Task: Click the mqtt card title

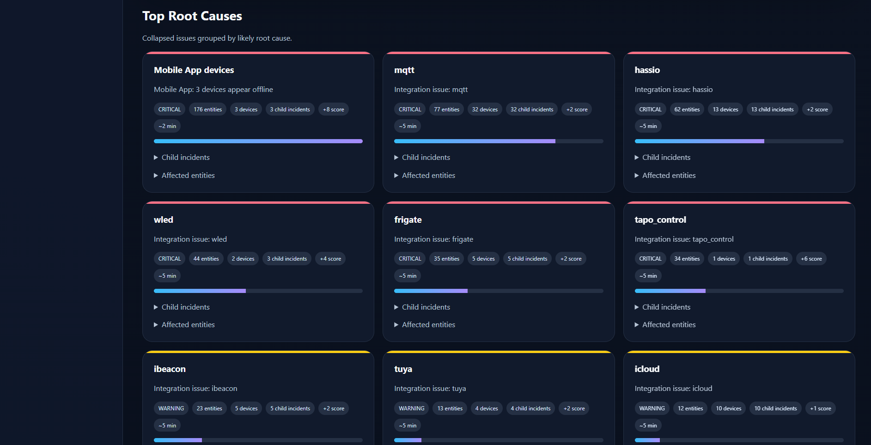Action: [x=404, y=70]
